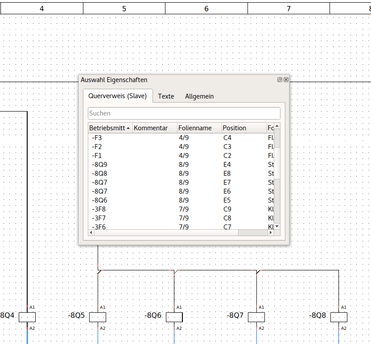Click column 4 header of the sheet
Screen dimensions: 371x344
tap(42, 8)
